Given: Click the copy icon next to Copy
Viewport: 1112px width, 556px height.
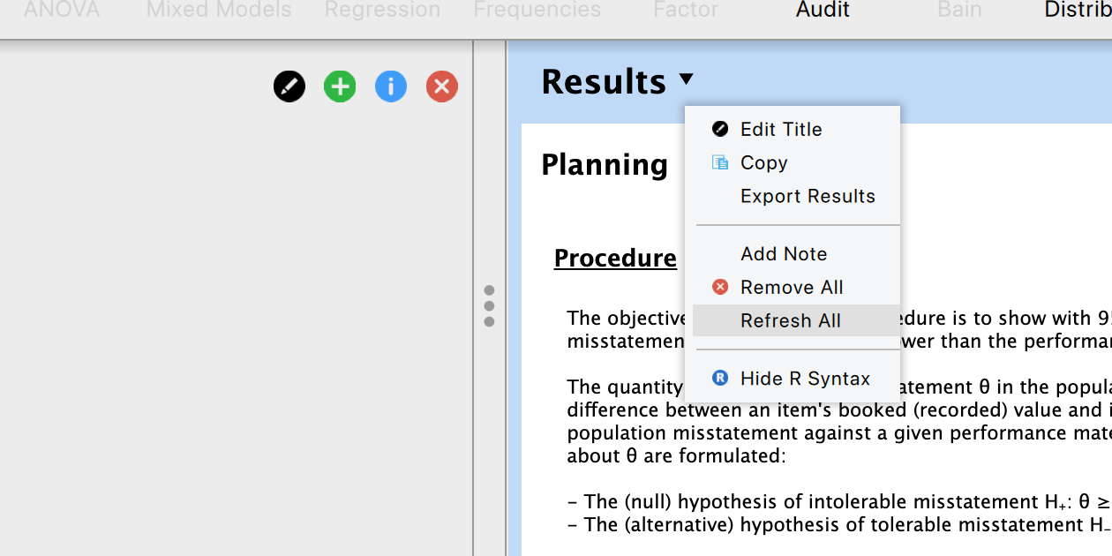Looking at the screenshot, I should (x=719, y=162).
